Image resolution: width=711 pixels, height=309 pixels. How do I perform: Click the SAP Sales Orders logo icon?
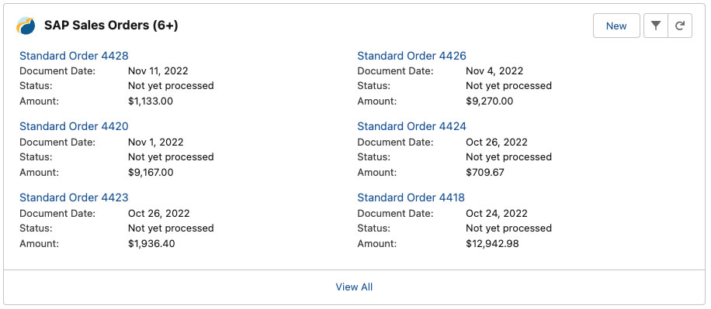point(26,26)
